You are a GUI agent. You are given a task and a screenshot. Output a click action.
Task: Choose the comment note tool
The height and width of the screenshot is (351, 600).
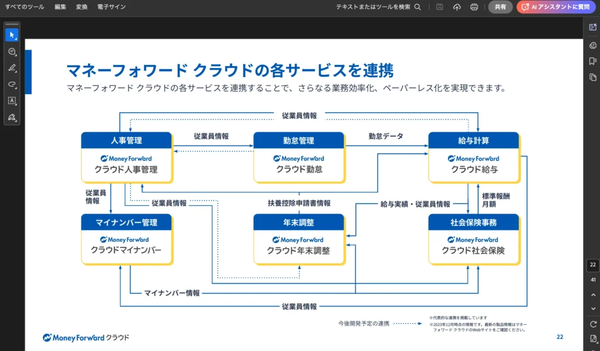tap(12, 51)
